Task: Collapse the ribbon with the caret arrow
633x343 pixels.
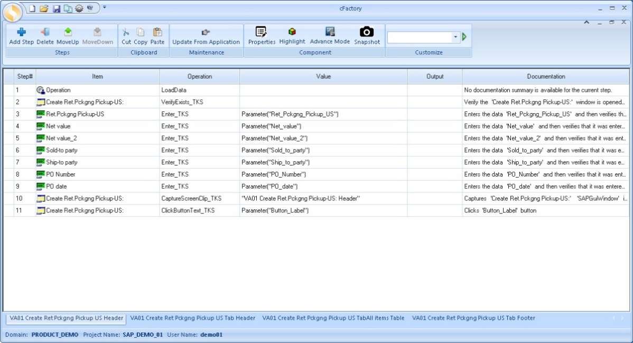Action: 587,22
